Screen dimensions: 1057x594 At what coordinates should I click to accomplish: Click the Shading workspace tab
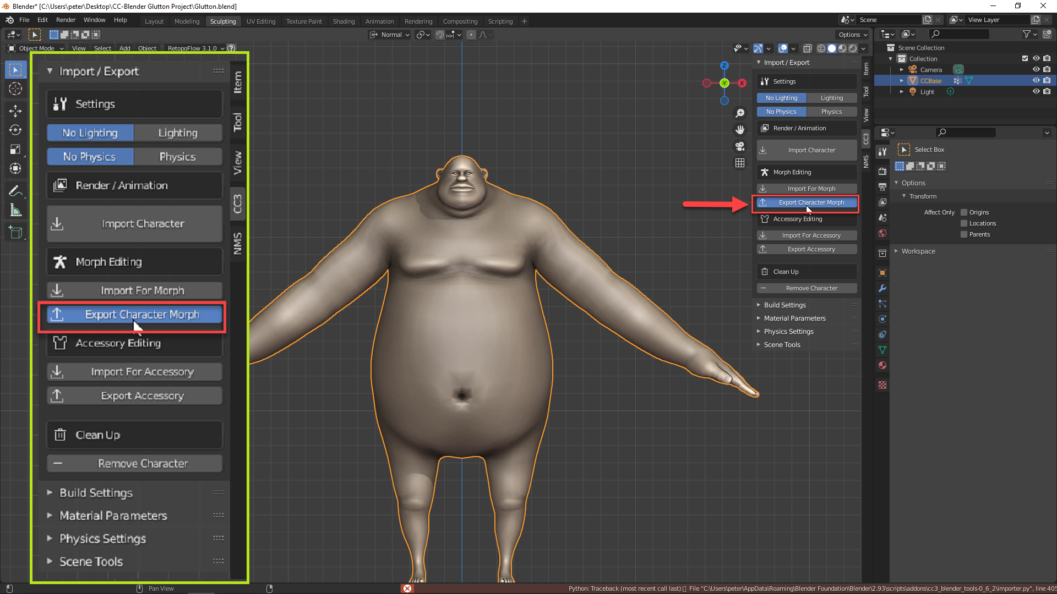[344, 20]
